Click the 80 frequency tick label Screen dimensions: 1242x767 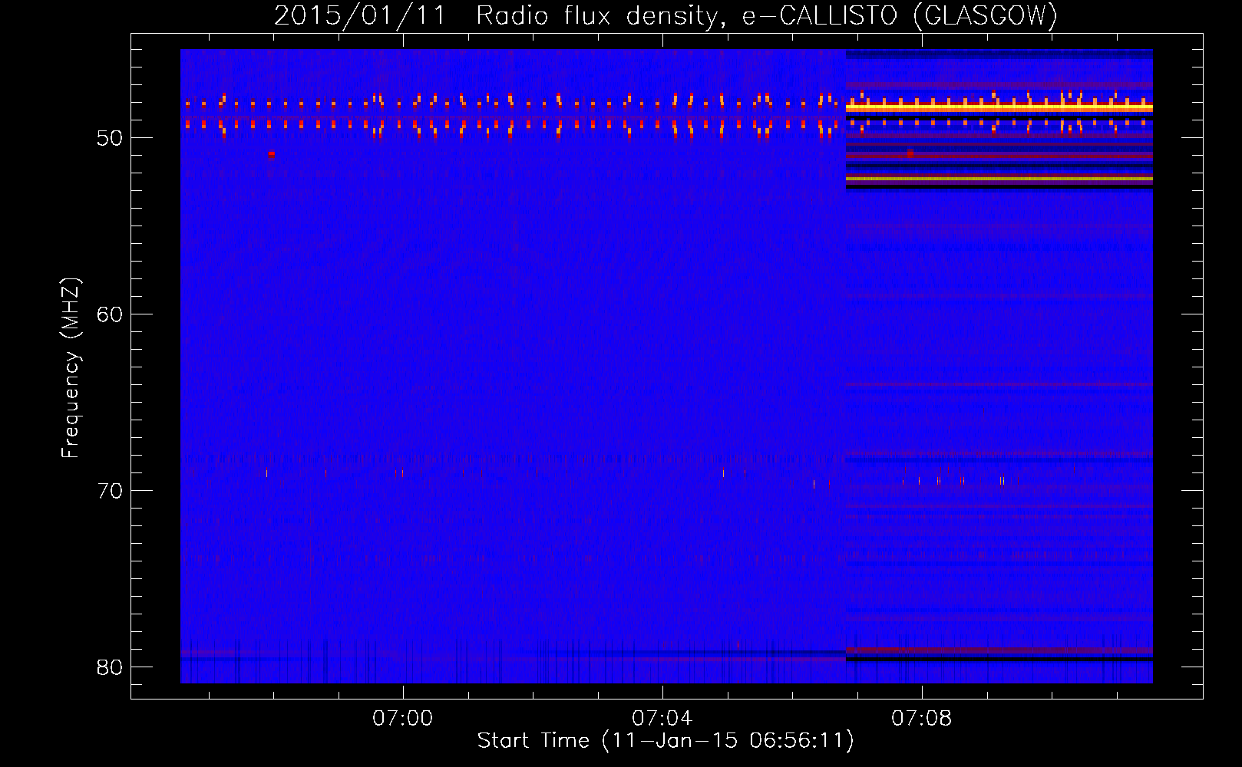111,667
